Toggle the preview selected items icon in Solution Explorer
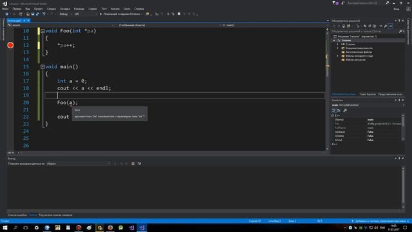 click(391, 26)
